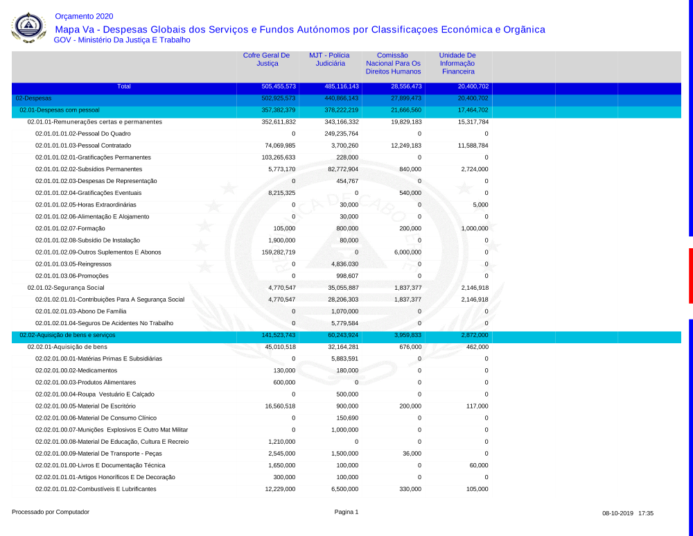The height and width of the screenshot is (536, 693).
Task: Select the 'MJT - Polícia Judiciária' column header
Action: tap(330, 59)
